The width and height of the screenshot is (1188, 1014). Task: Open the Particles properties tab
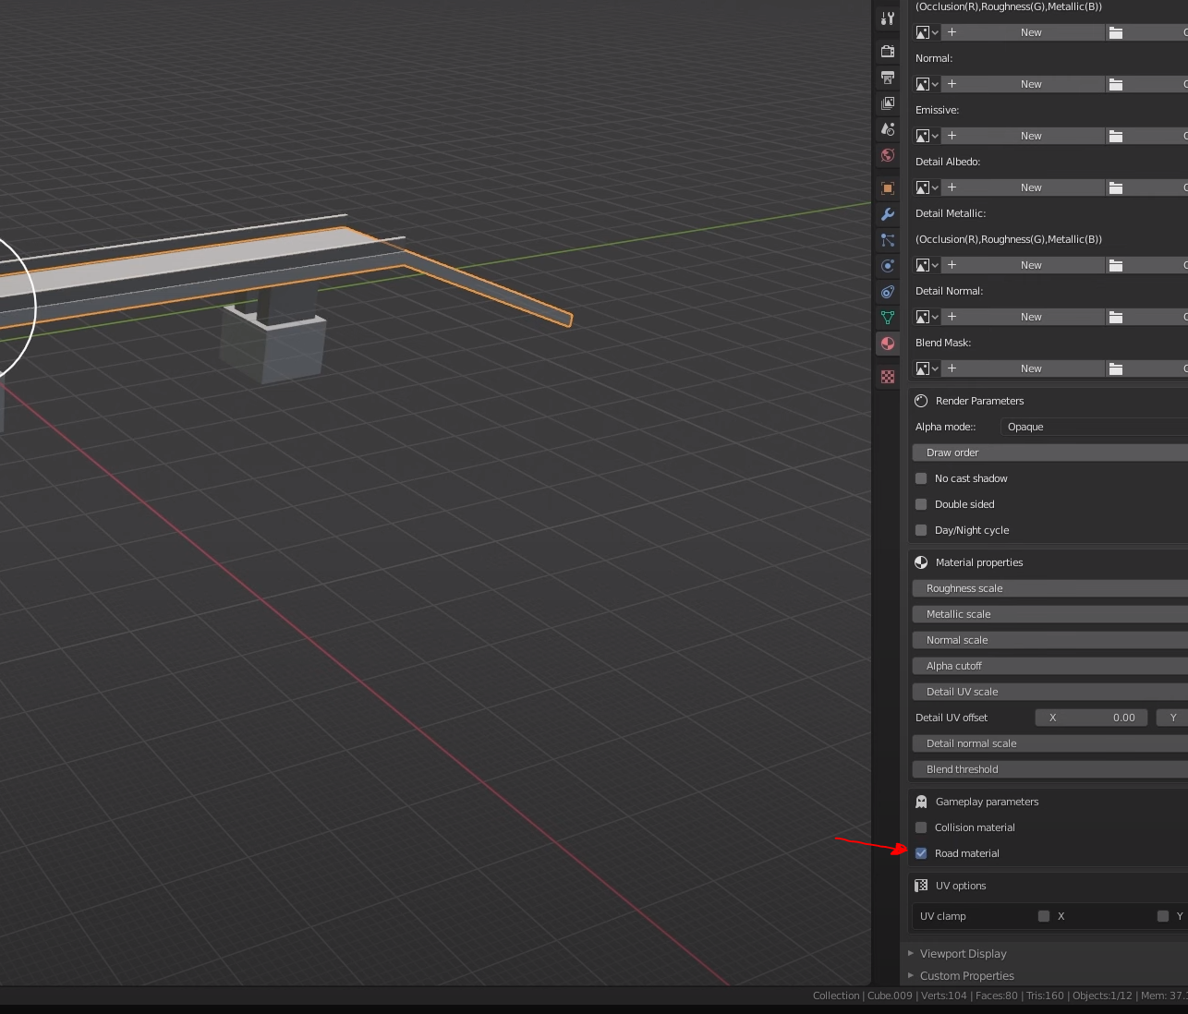[x=888, y=240]
